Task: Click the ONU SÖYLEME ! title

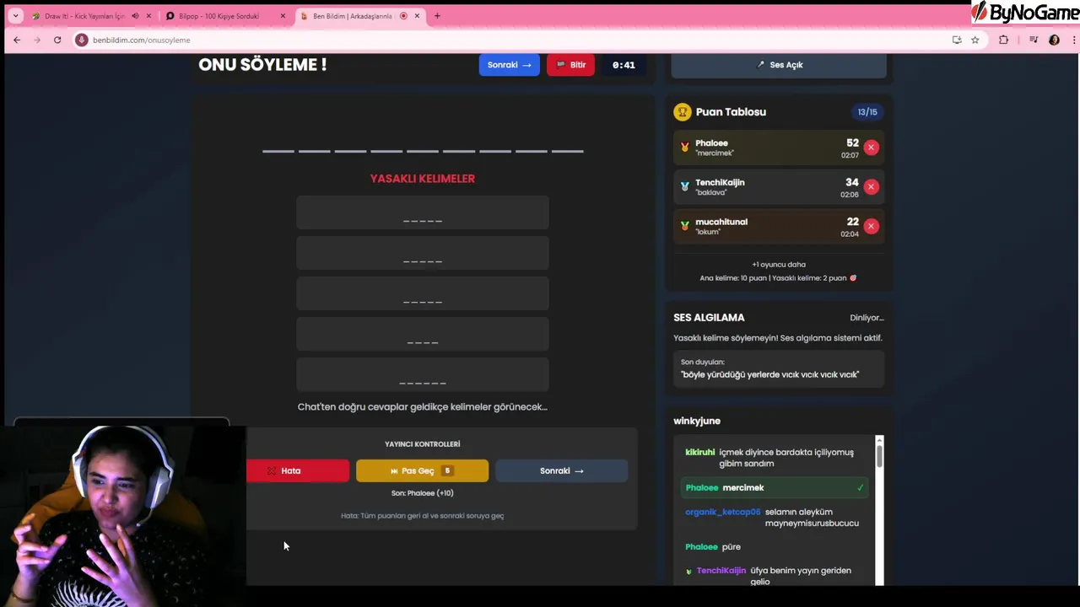Action: pyautogui.click(x=262, y=64)
